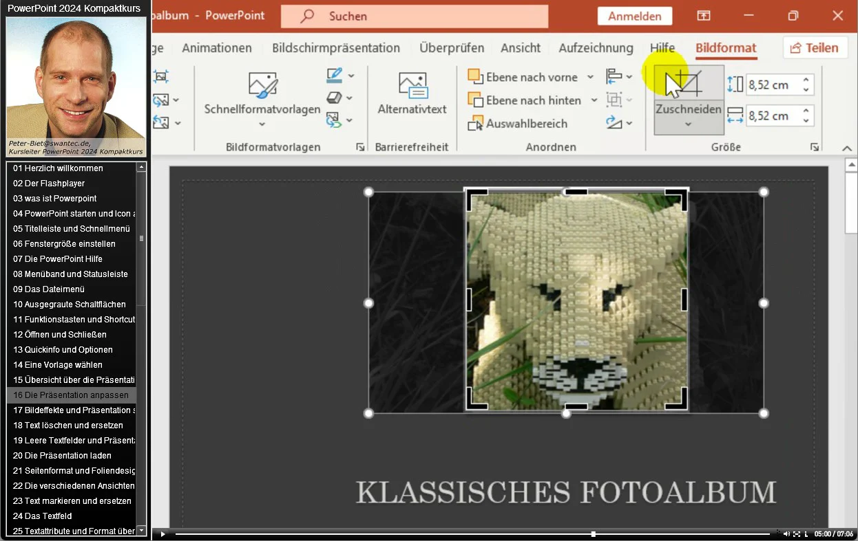858x541 pixels.
Task: Select the Bildformat tab
Action: 726,48
